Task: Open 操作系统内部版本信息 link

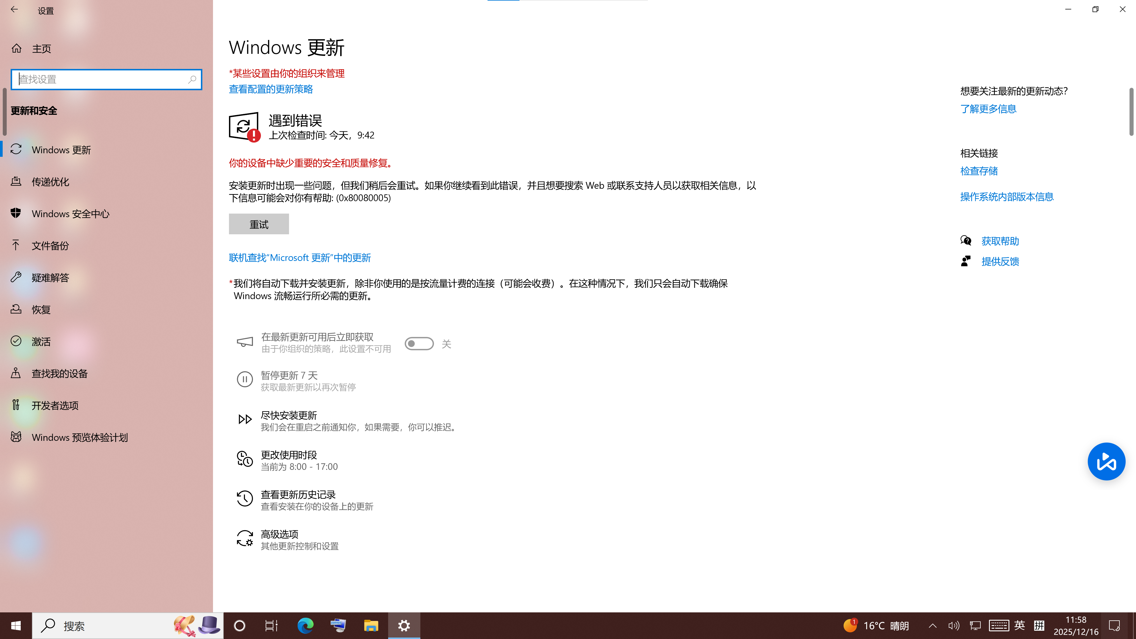Action: [1007, 197]
